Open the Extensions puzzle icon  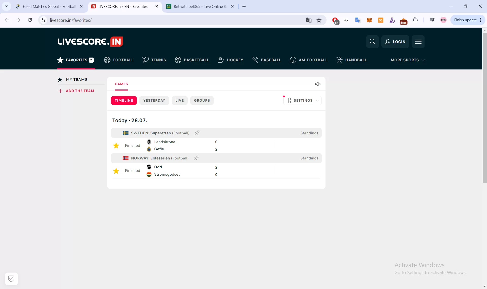[415, 20]
